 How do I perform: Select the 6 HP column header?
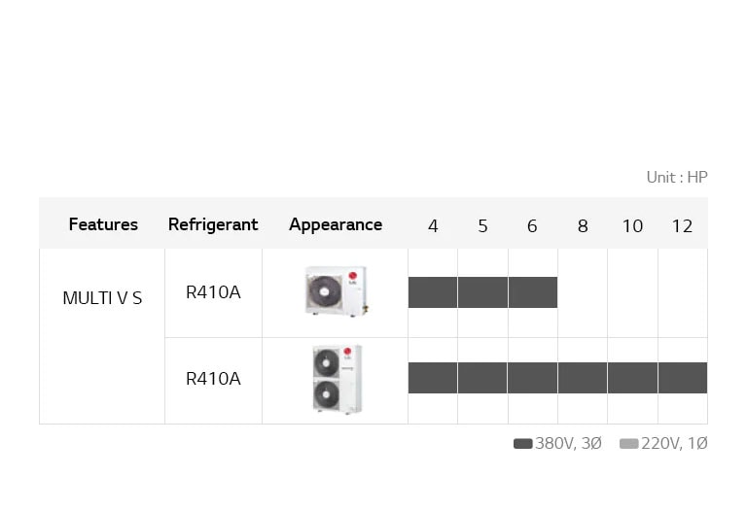coord(532,226)
